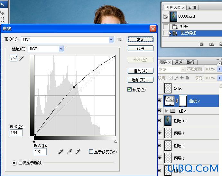
Task: Expand the 组 2 group triangle
Action: tap(167, 111)
